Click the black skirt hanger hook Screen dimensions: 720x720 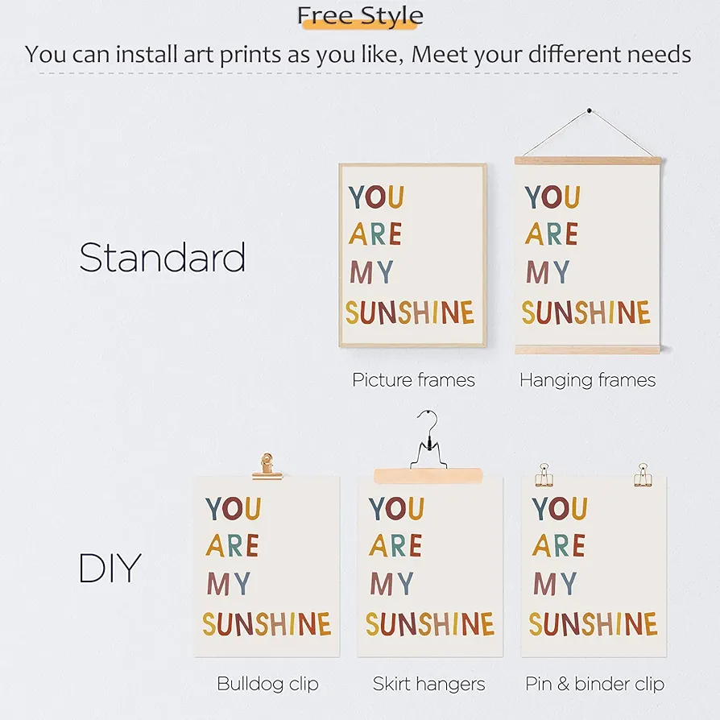pyautogui.click(x=428, y=440)
